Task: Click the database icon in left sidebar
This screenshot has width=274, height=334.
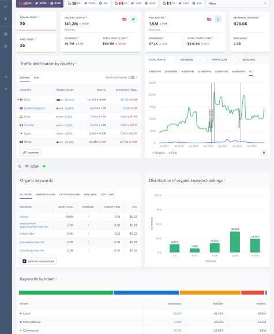Action: (6, 34)
